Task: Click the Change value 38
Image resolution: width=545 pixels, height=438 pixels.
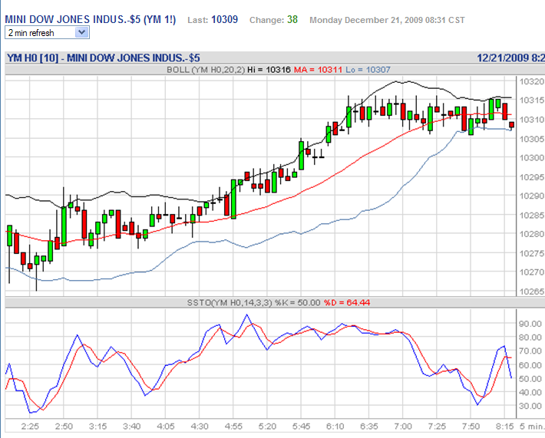Action: pos(292,19)
